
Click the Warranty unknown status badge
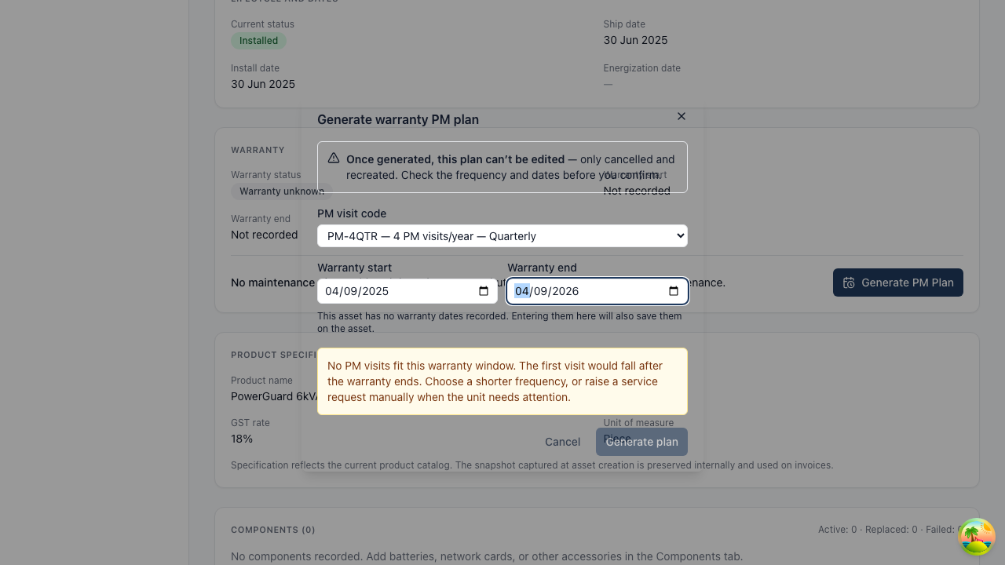coord(282,191)
